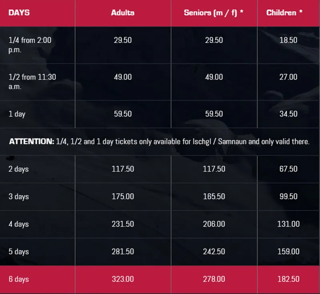Select the highlighted 6 days row label
The height and width of the screenshot is (294, 320).
tap(18, 279)
